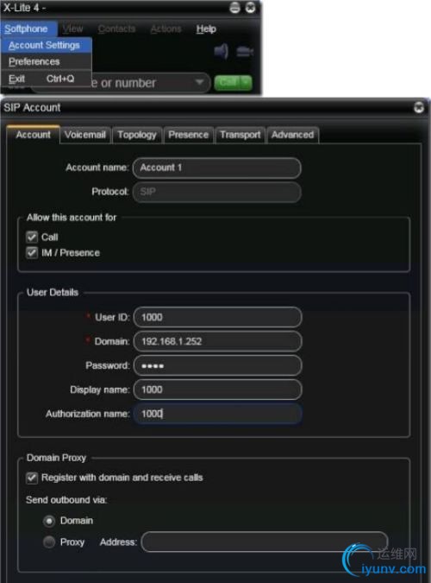This screenshot has height=583, width=431.
Task: Open the Actions menu
Action: (166, 29)
